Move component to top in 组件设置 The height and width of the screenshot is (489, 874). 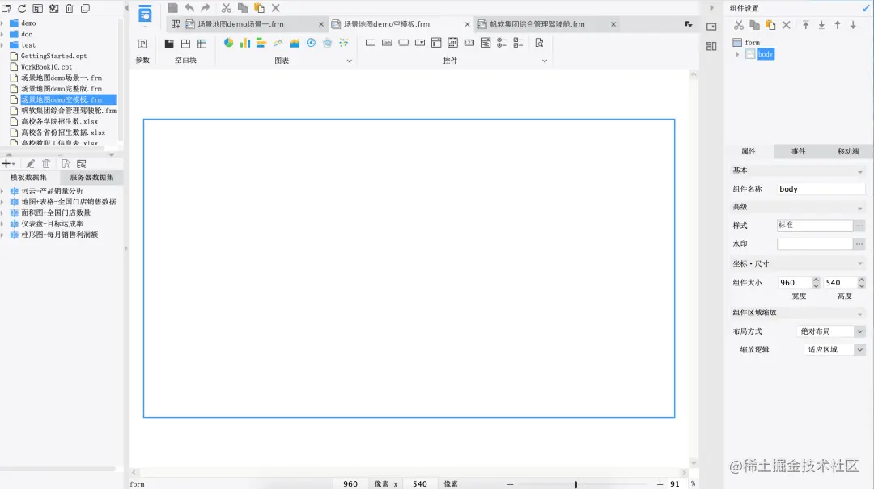(x=805, y=25)
